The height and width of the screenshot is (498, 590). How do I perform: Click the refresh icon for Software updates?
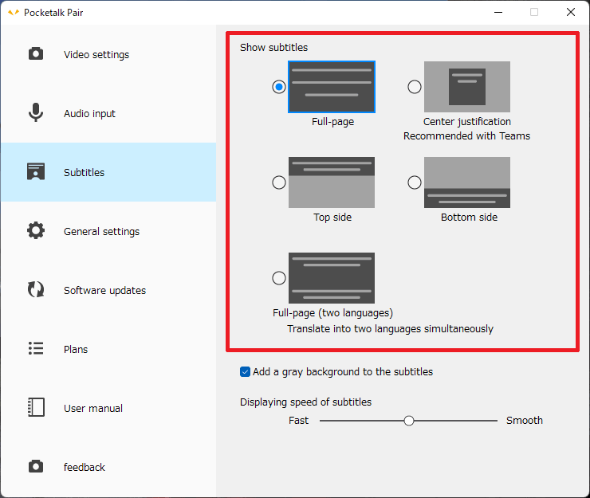coord(36,290)
